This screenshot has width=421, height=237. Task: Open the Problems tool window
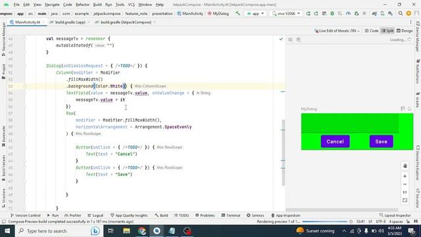(x=205, y=215)
